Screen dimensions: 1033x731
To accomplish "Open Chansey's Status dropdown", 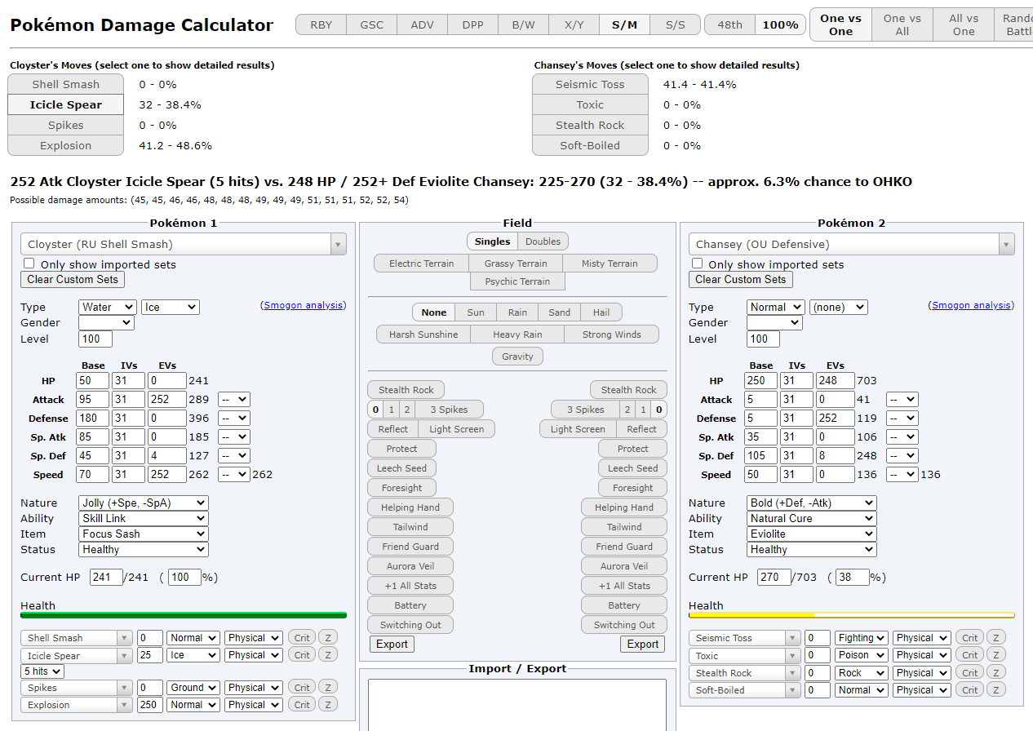I will (x=812, y=550).
